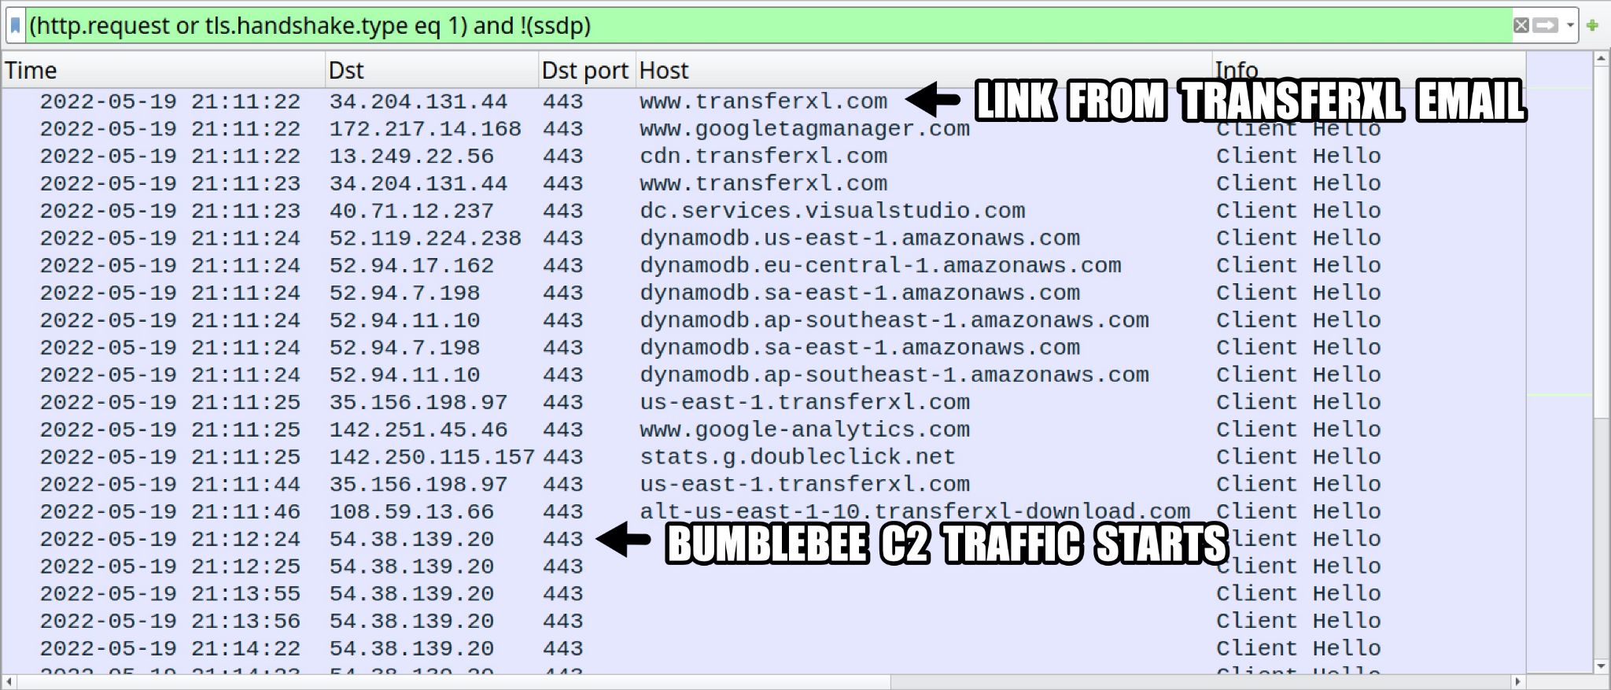The image size is (1611, 690).
Task: Clear the display filter with the X icon
Action: (1521, 25)
